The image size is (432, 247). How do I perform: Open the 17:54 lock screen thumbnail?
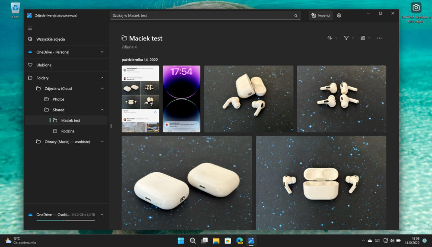point(181,99)
